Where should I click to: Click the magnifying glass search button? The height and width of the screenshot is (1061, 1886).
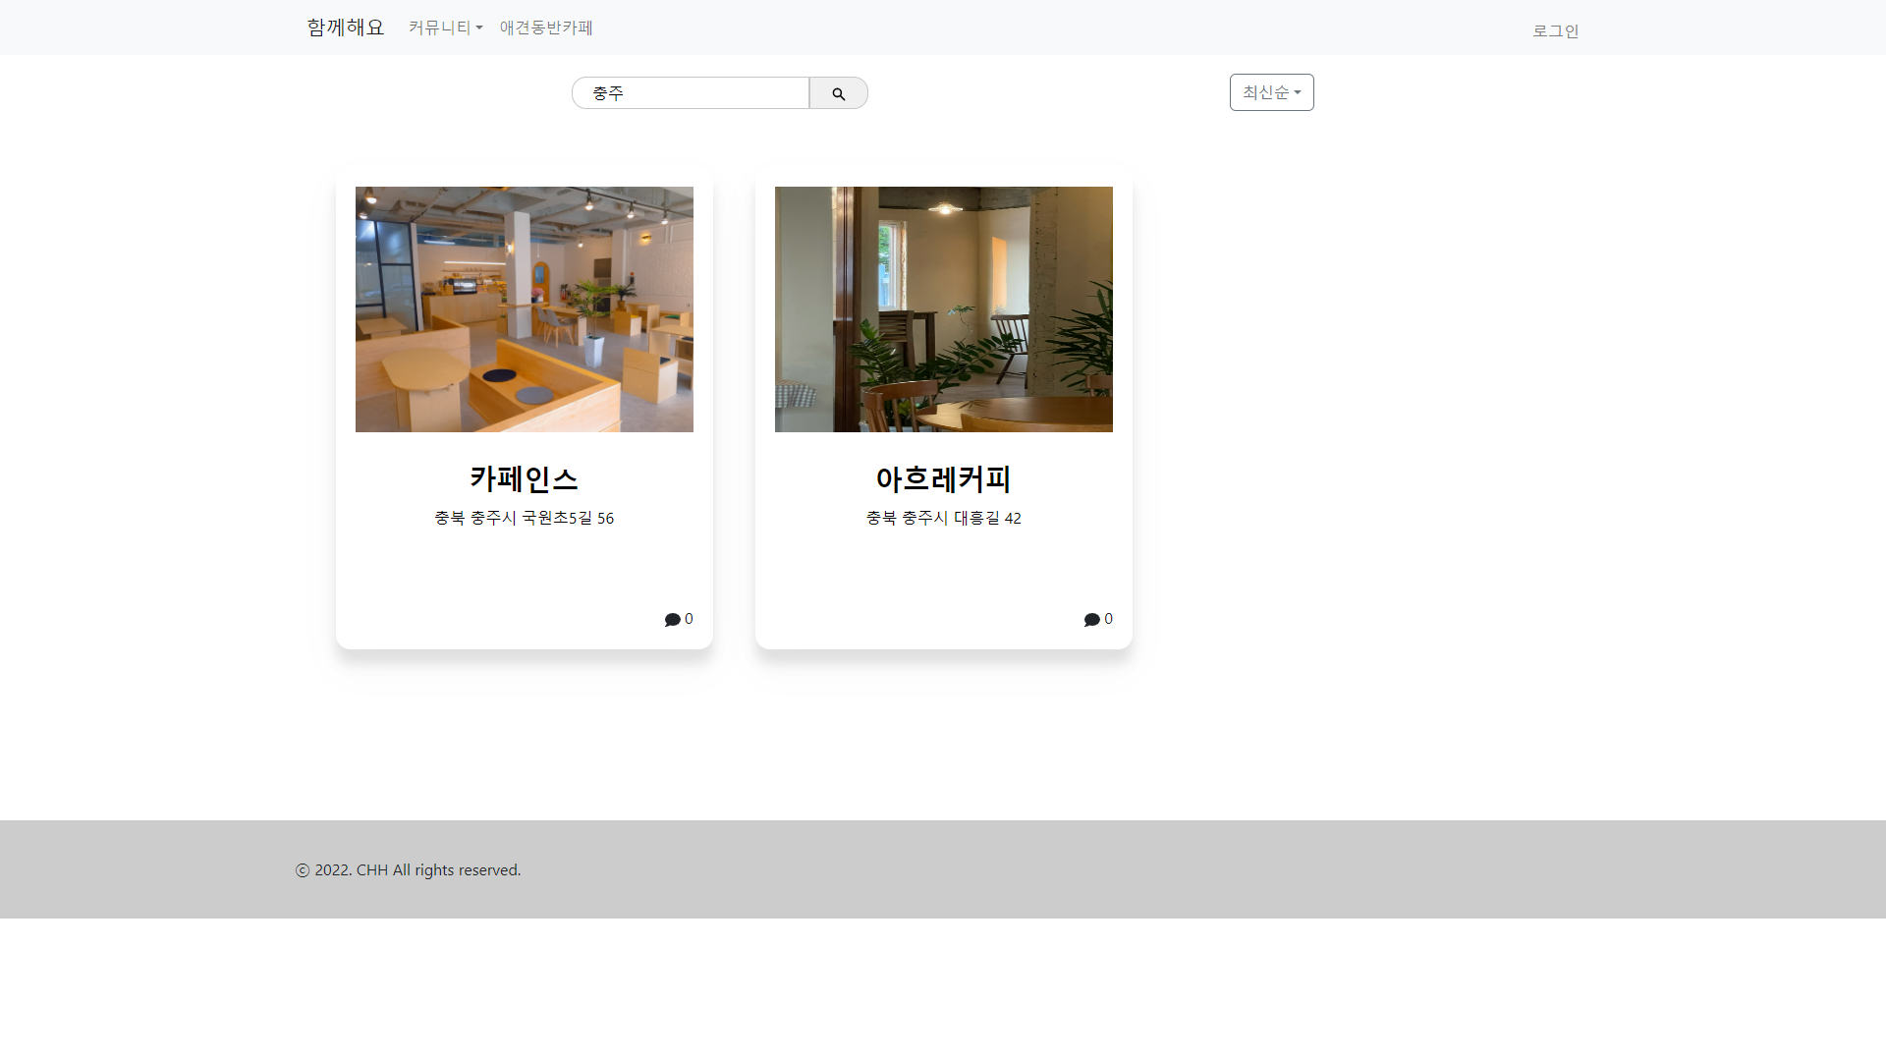838,93
